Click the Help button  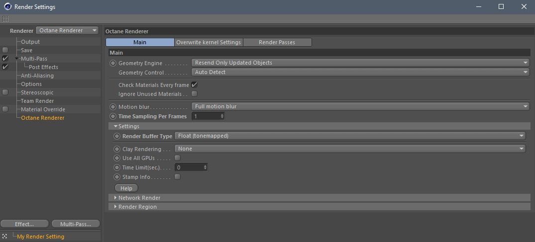pos(126,188)
